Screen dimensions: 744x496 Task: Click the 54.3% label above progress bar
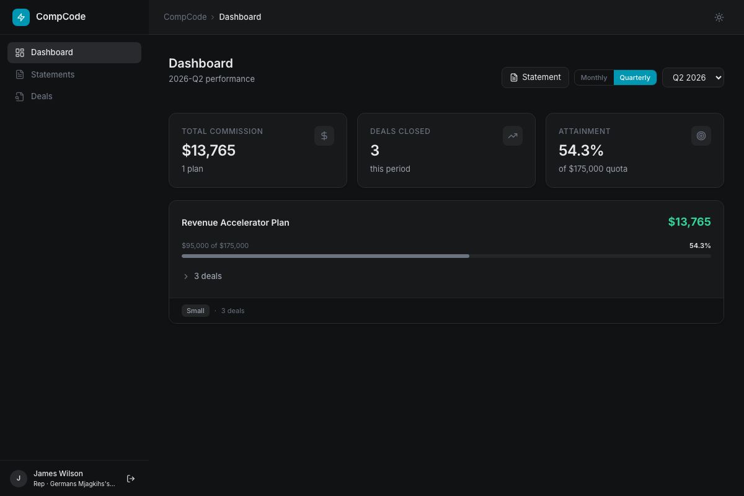click(700, 246)
